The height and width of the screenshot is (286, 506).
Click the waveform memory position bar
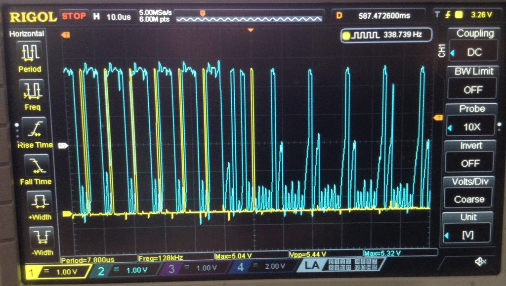[250, 18]
